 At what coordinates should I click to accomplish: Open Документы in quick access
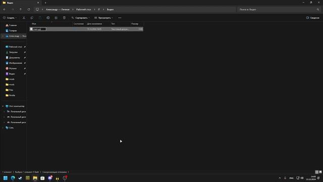click(15, 58)
